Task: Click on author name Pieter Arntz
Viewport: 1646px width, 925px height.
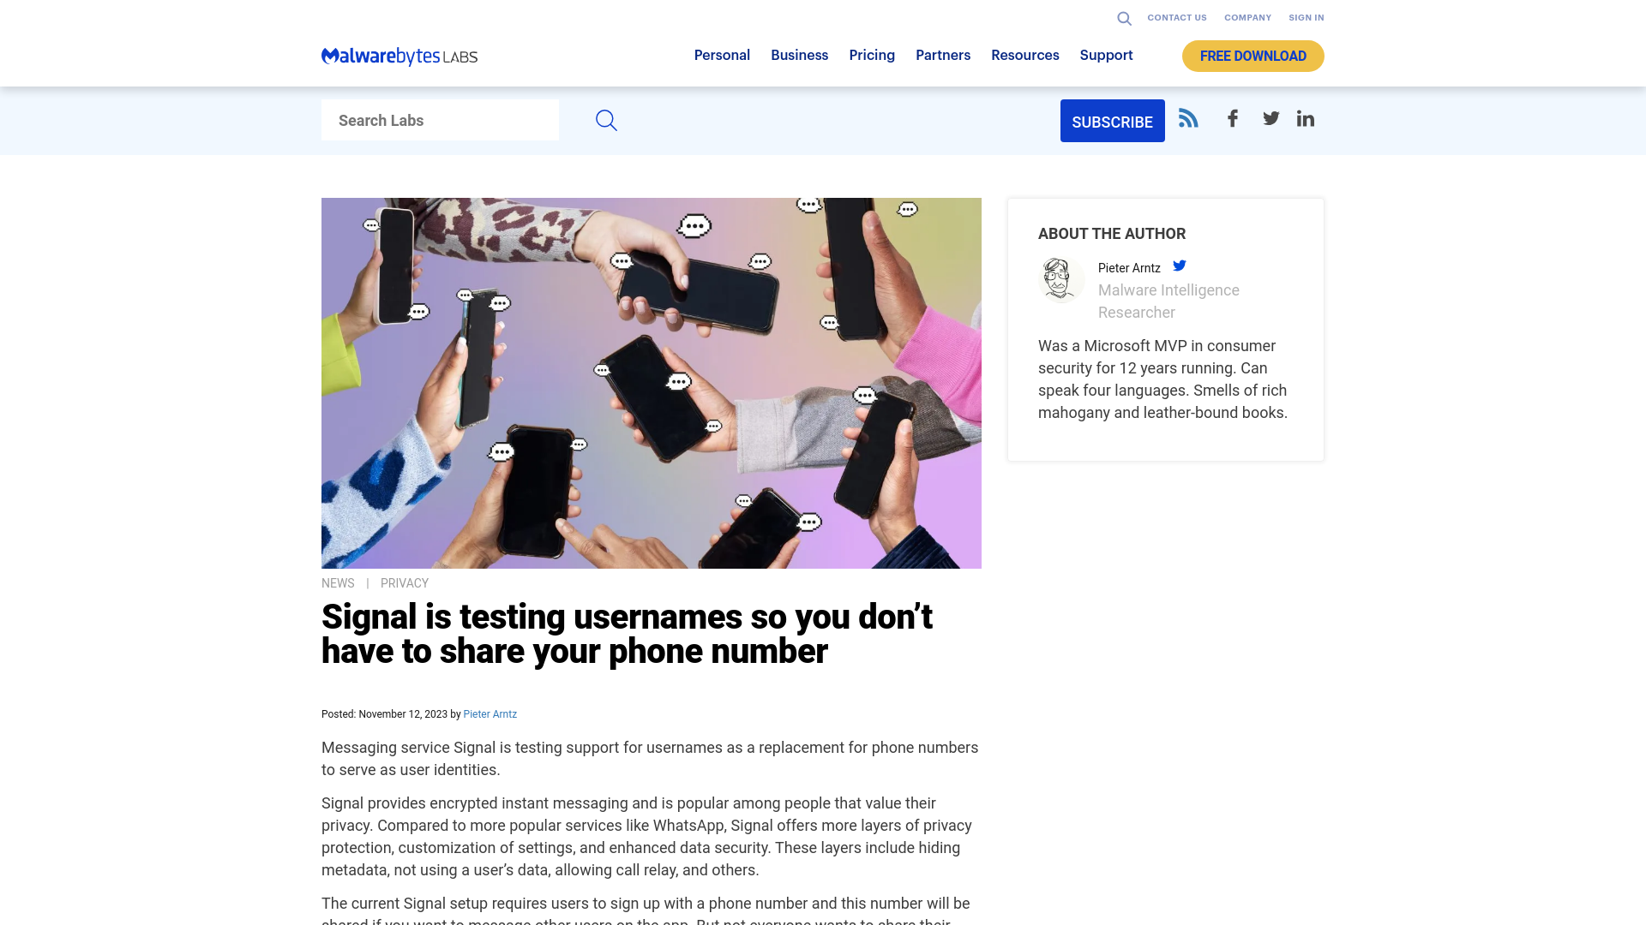Action: click(x=490, y=713)
